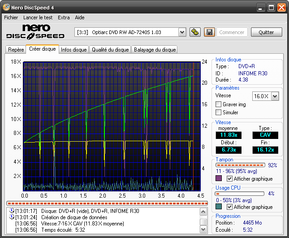Image resolution: width=289 pixels, height=238 pixels.
Task: Uncheck Usage CPU Afficher graphique checkbox
Action: click(229, 207)
